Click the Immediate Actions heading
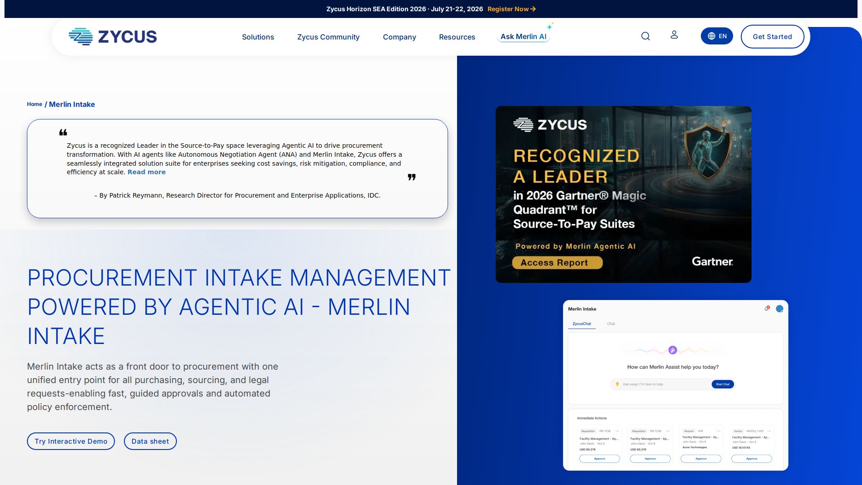The width and height of the screenshot is (862, 485). coord(592,418)
